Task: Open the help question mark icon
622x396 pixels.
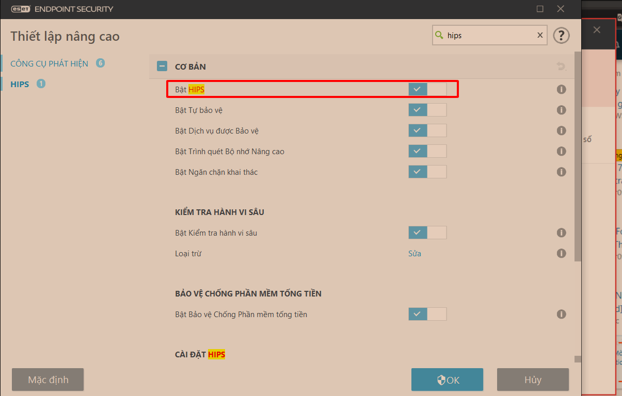Action: [x=561, y=35]
